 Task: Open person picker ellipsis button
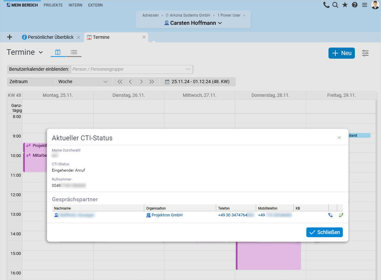(188, 69)
